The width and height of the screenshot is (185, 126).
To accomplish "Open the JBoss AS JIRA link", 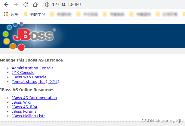I will click(25, 107).
